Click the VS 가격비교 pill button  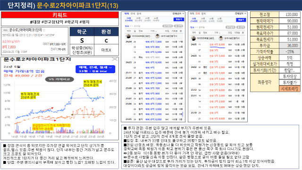click(x=59, y=79)
